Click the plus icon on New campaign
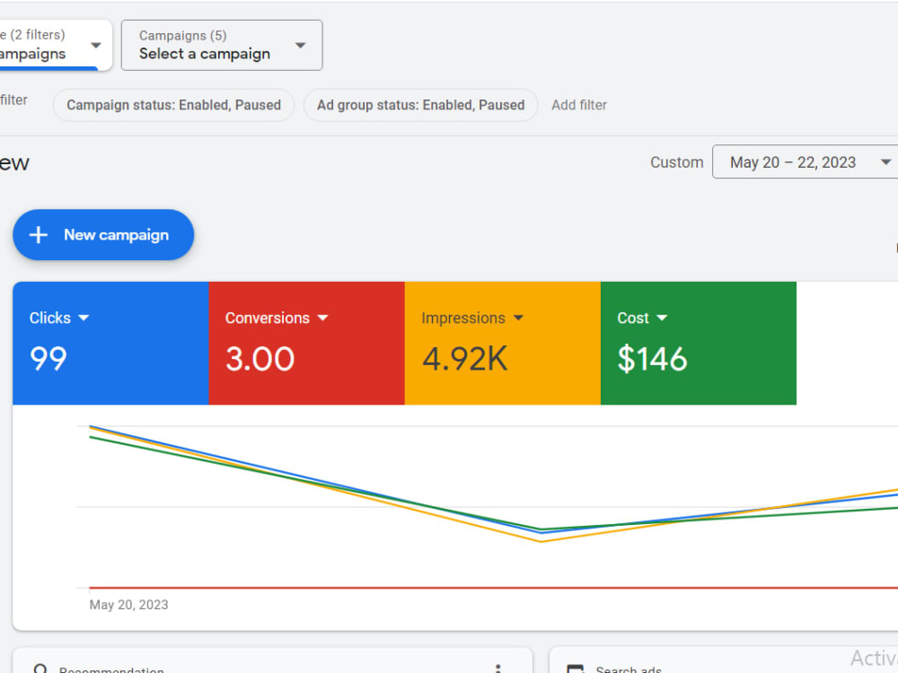This screenshot has width=898, height=673. 39,234
